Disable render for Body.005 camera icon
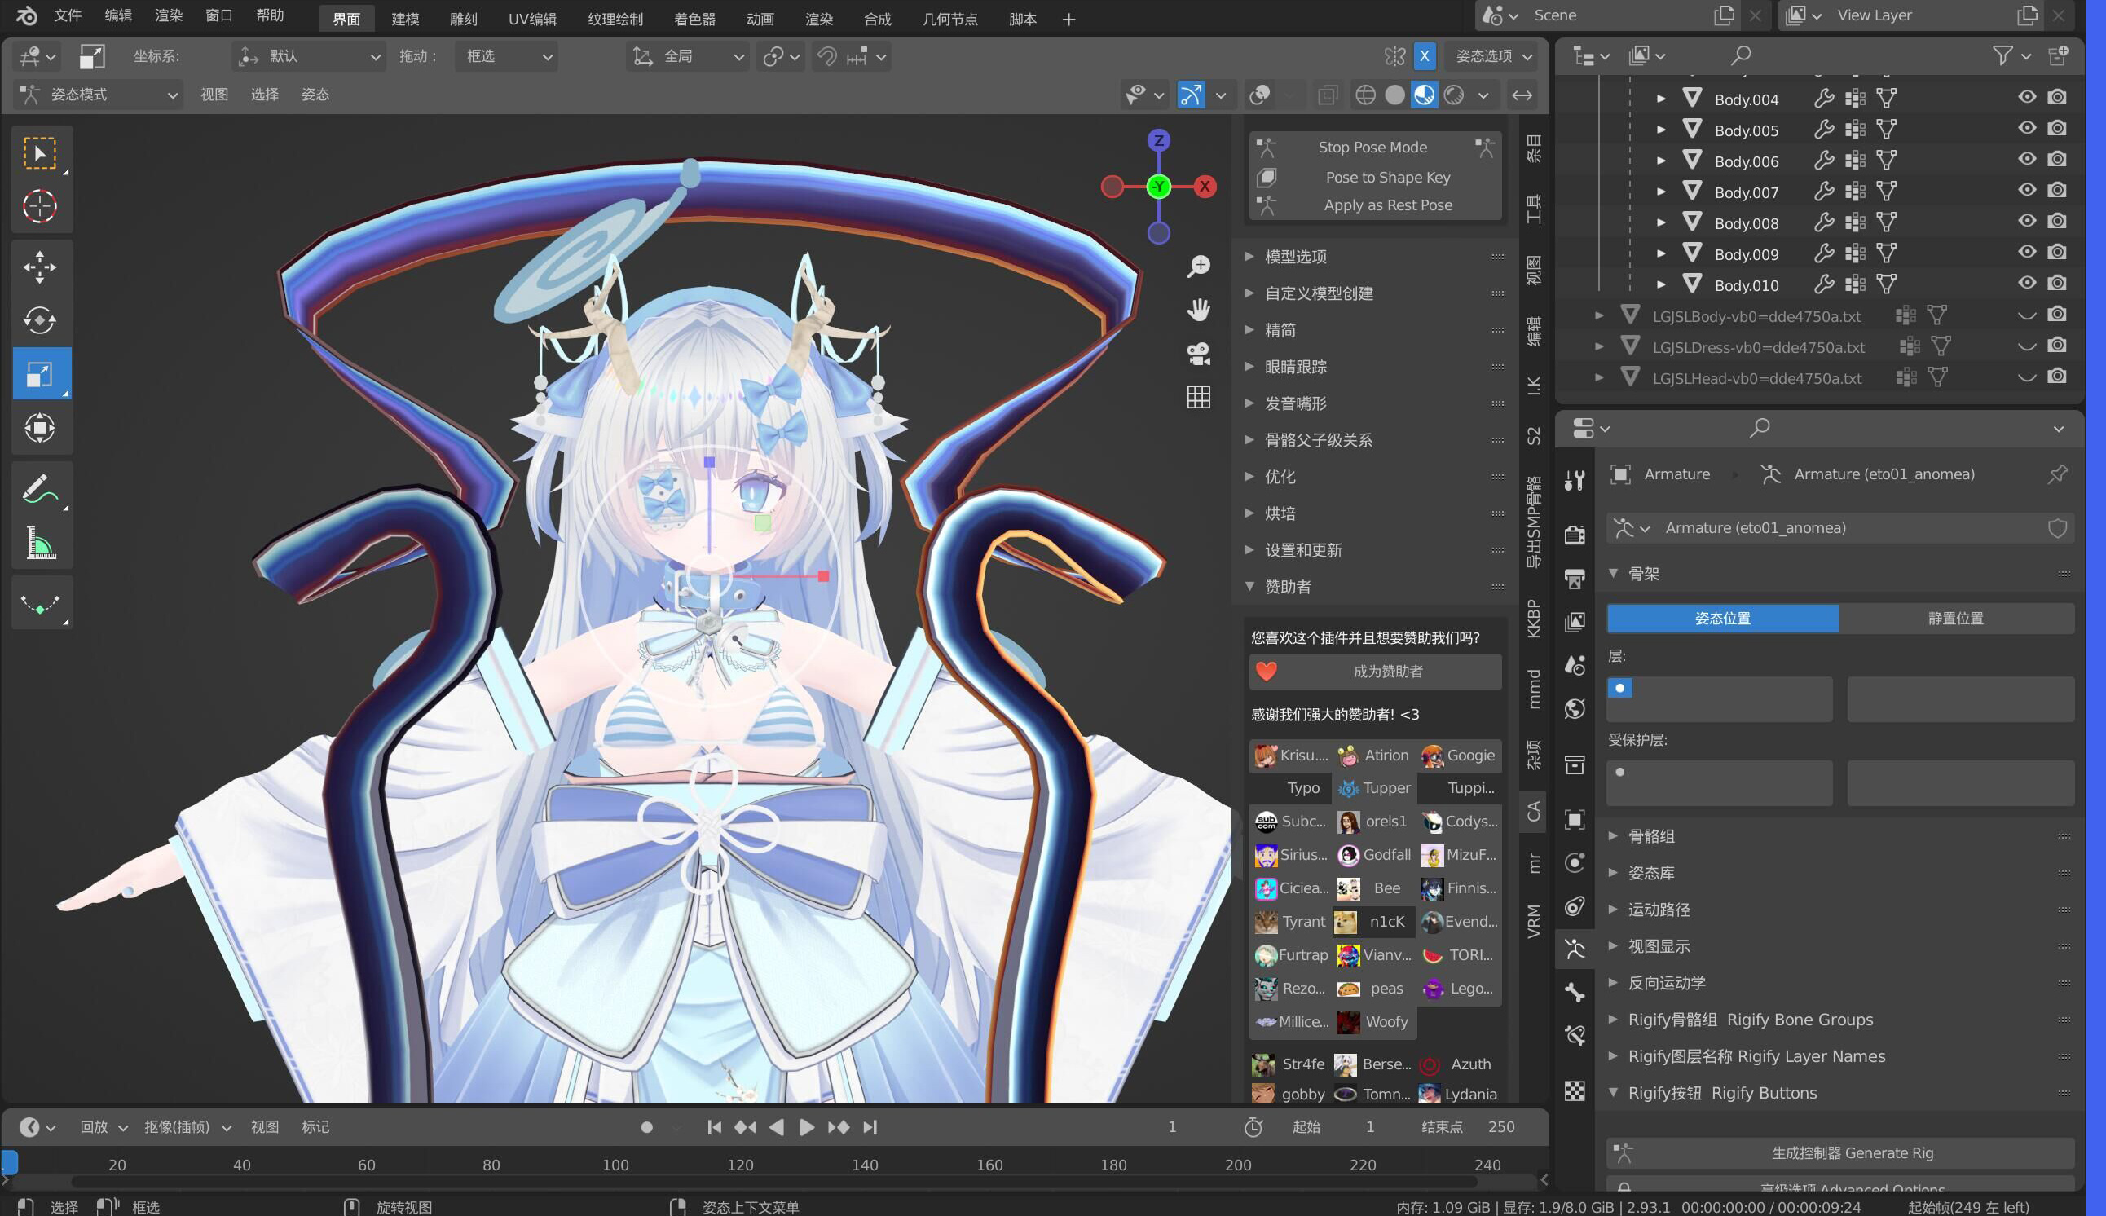 click(2058, 128)
